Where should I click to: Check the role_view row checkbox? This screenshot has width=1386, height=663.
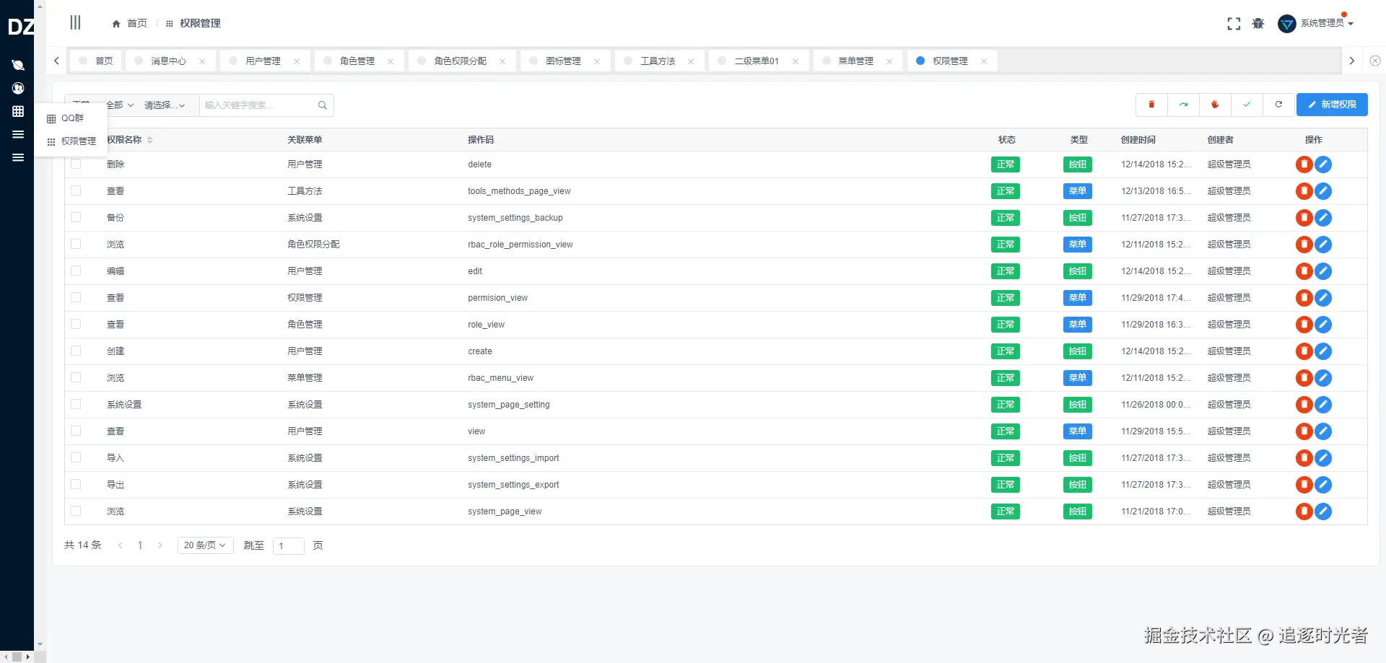point(76,324)
